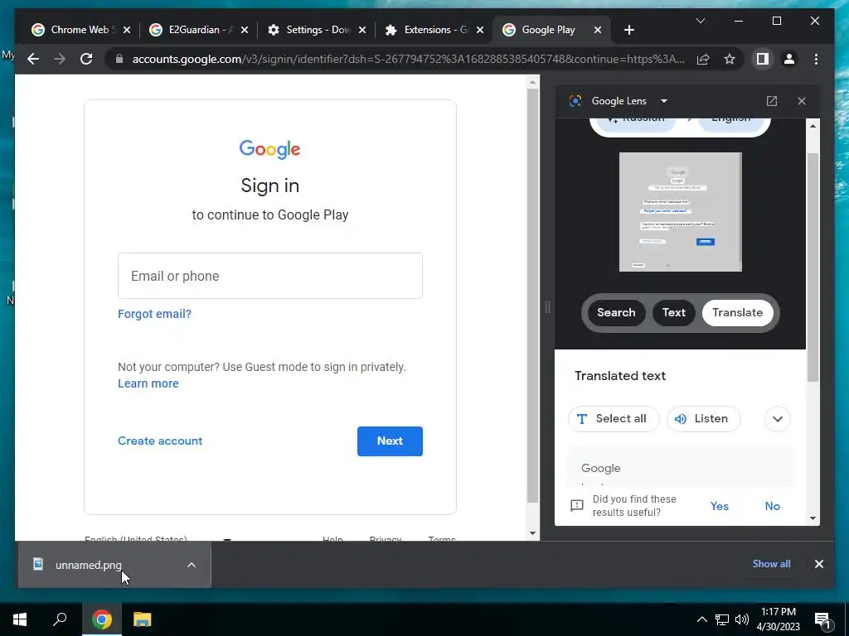This screenshot has width=849, height=636.
Task: Expand more translated text options chevron
Action: (x=778, y=419)
